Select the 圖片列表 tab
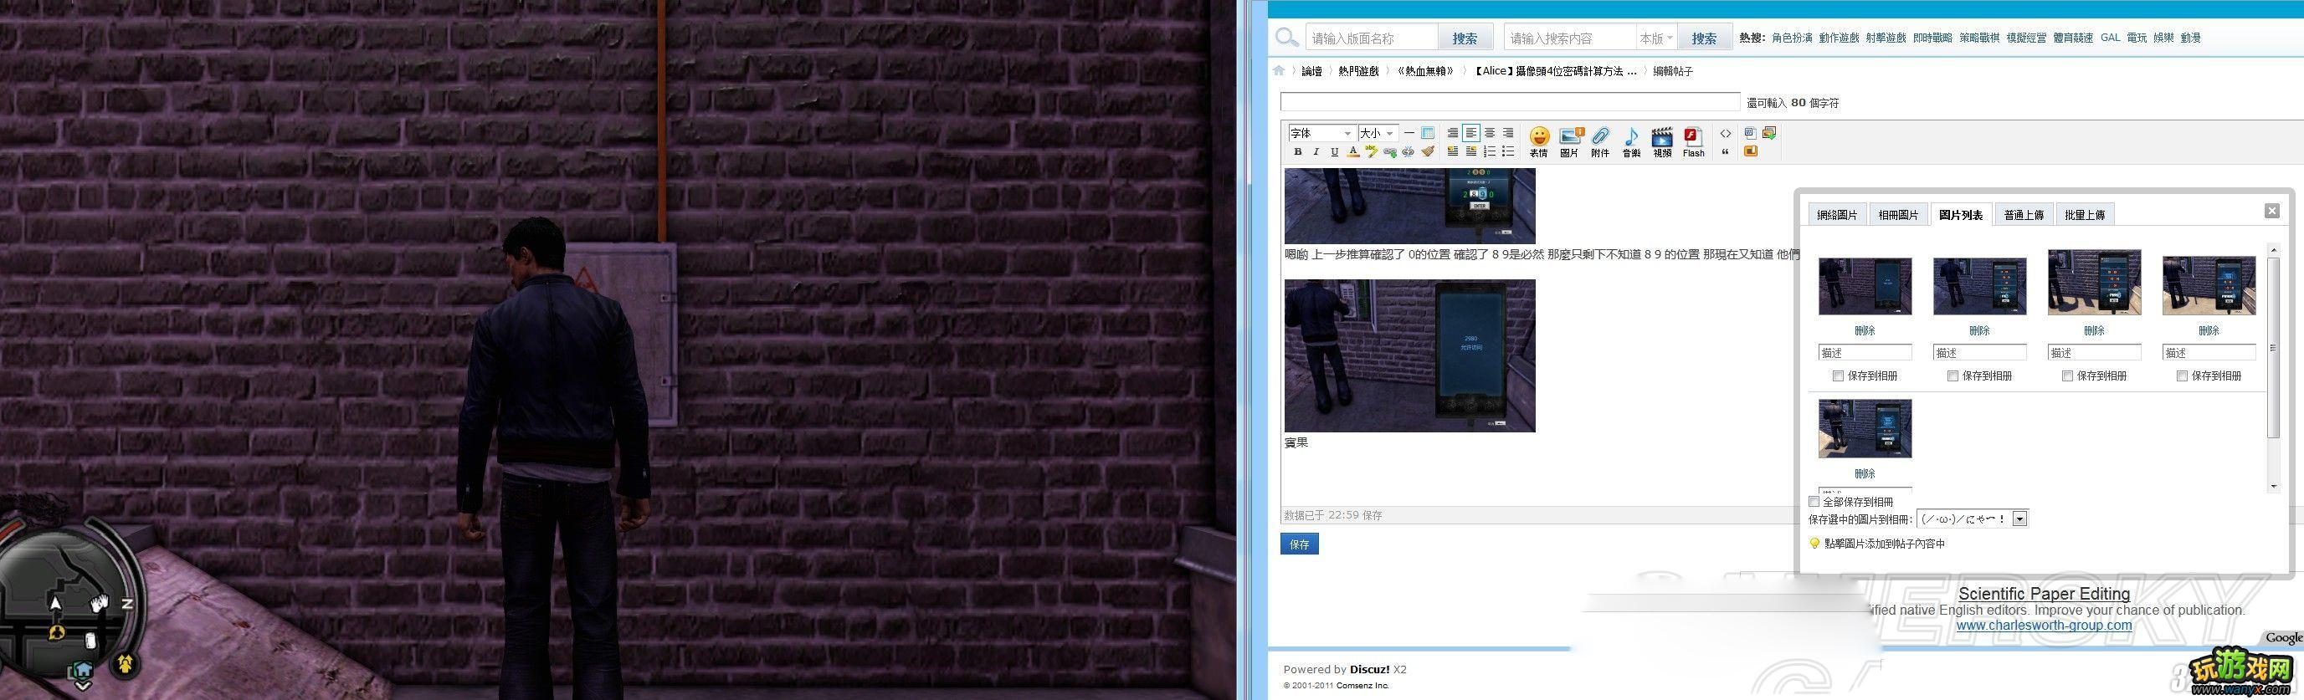This screenshot has width=2304, height=700. pyautogui.click(x=1962, y=215)
